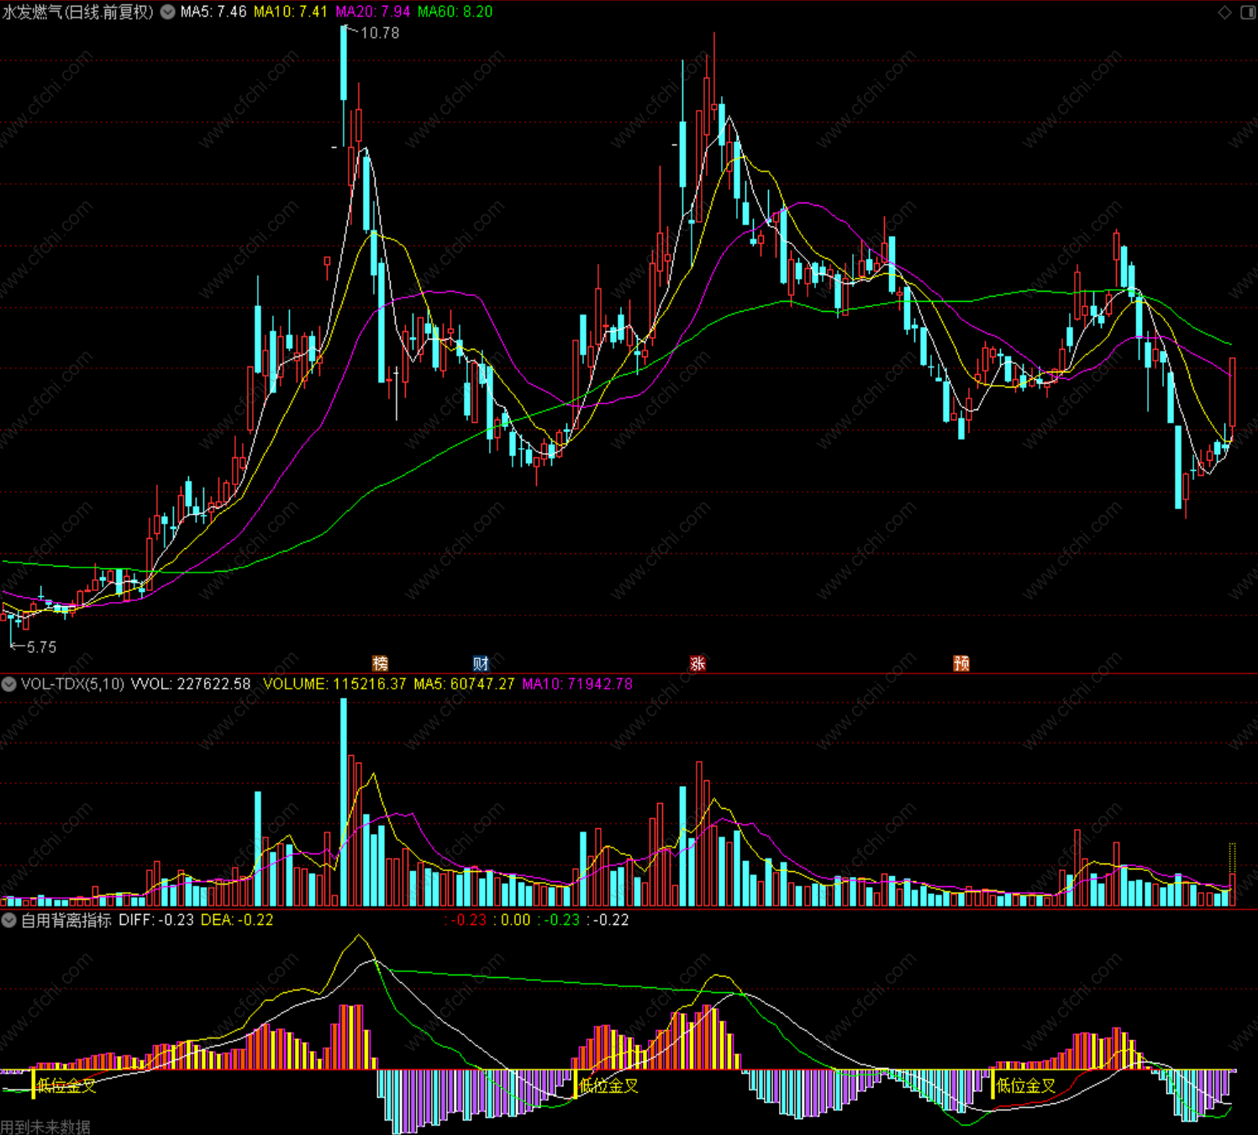
Task: Select the DIFF: -0.23 indicator value
Action: pyautogui.click(x=156, y=921)
